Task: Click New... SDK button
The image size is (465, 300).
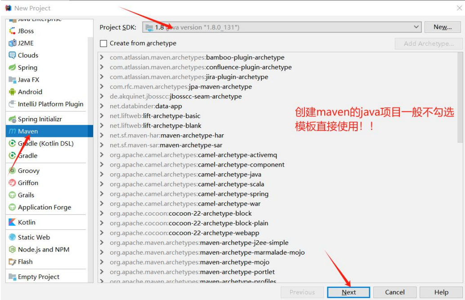Action: click(443, 27)
